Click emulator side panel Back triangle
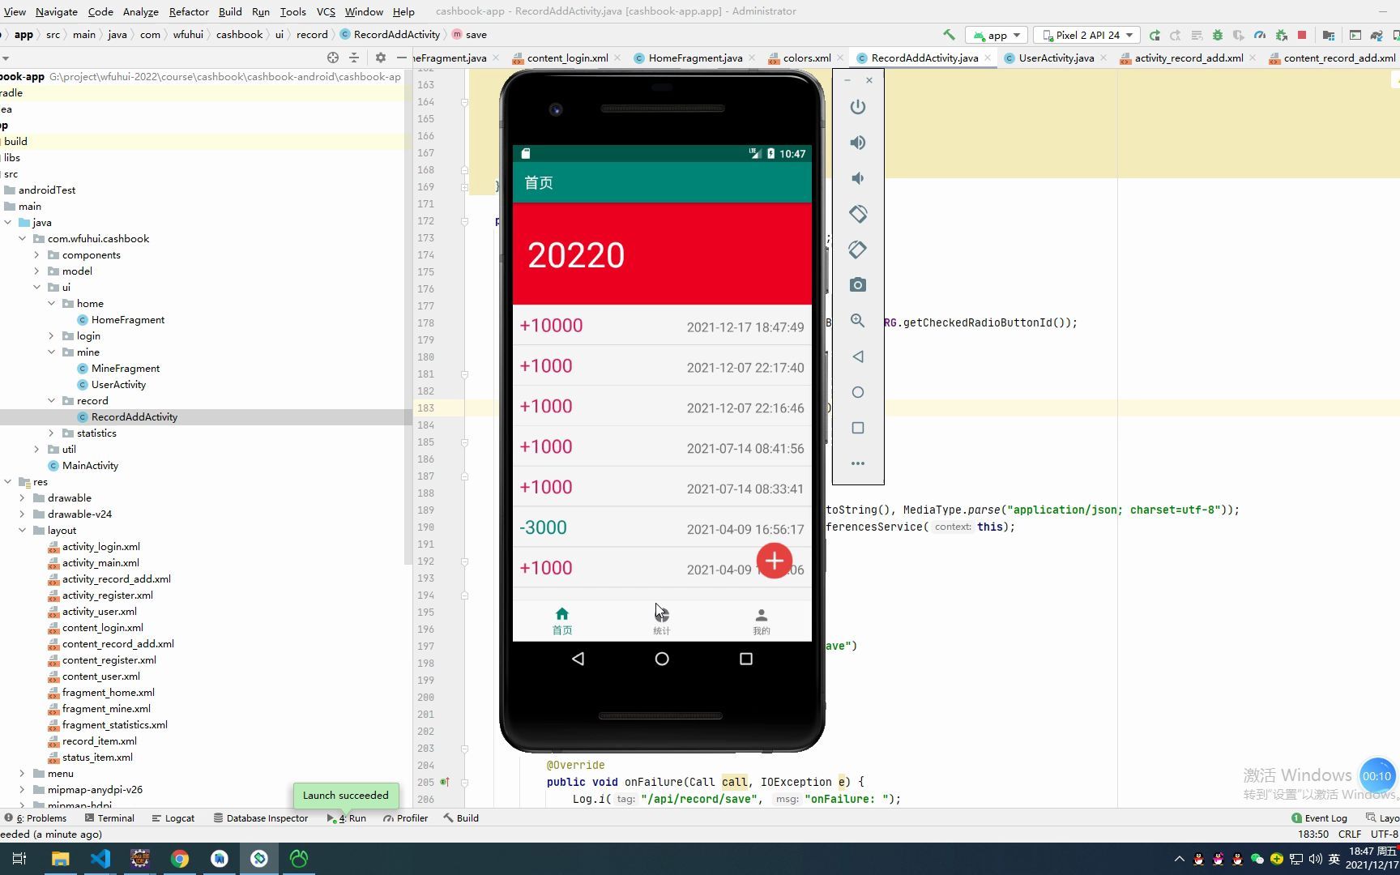This screenshot has height=875, width=1400. coord(858,356)
